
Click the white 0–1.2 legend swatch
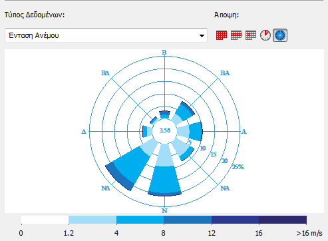[45, 220]
